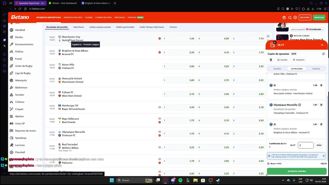This screenshot has width=329, height=185.
Task: Delete all bets with coupon trash icon
Action: 271,60
